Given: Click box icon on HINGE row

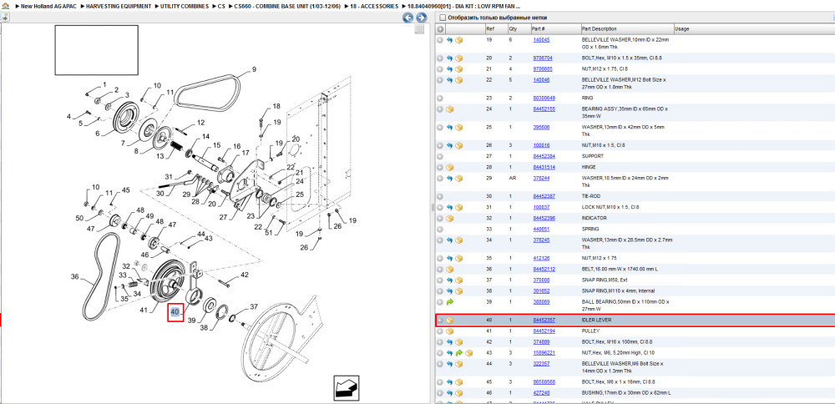Looking at the screenshot, I should pos(450,167).
